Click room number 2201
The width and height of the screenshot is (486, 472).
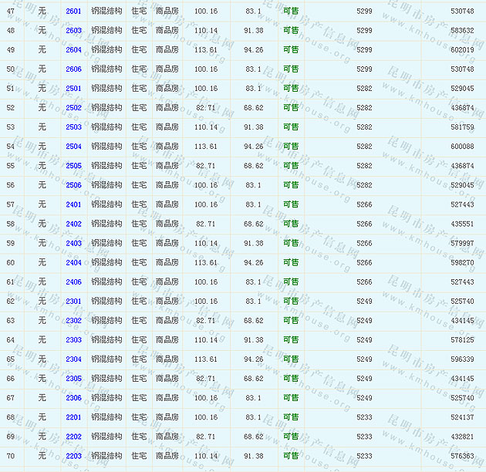click(x=73, y=417)
